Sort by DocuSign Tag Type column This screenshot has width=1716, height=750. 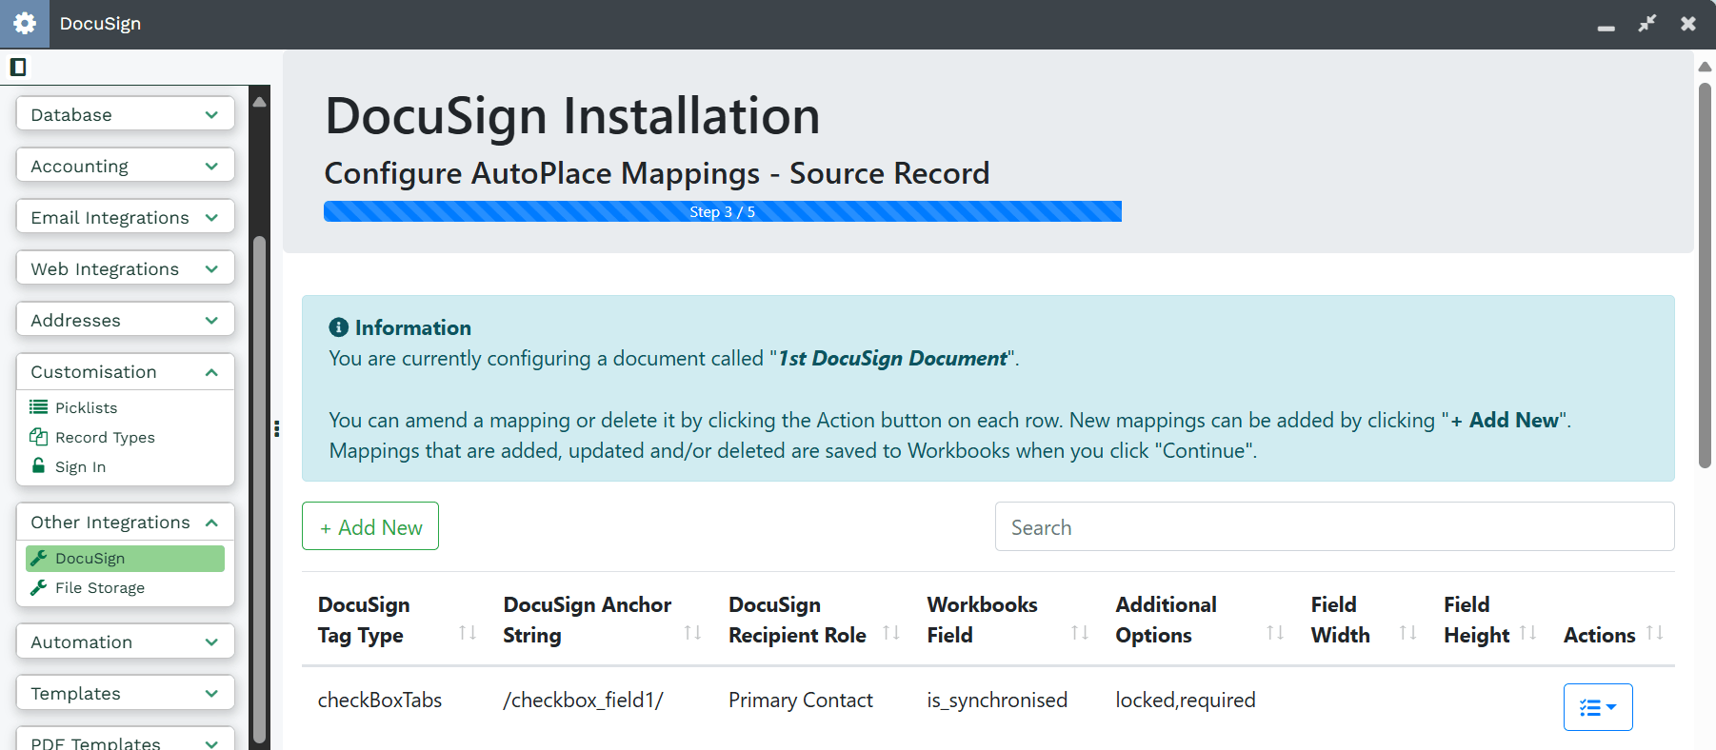pyautogui.click(x=468, y=633)
